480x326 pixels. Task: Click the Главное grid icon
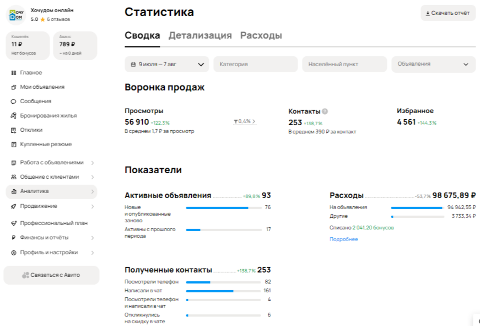[x=13, y=73]
